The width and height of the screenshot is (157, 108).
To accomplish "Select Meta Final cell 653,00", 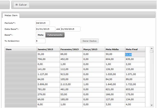I will pos(135,89).
